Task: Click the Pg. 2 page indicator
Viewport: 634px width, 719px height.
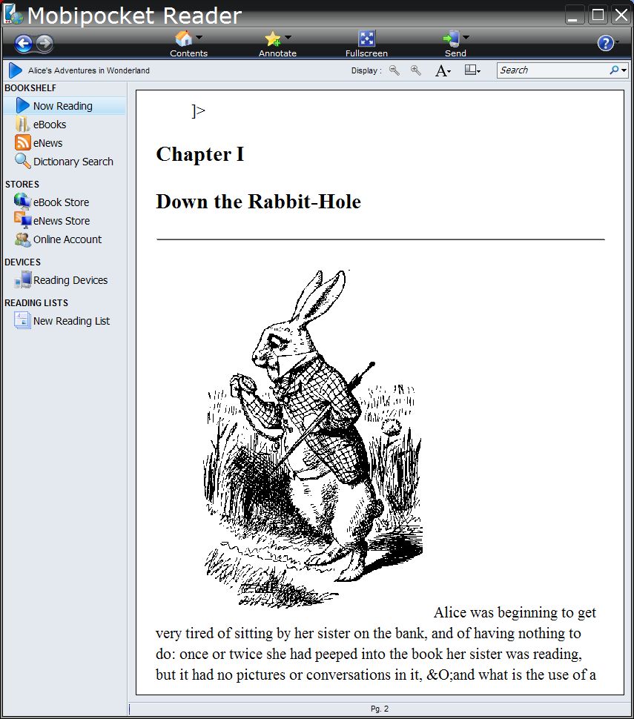Action: [x=380, y=709]
